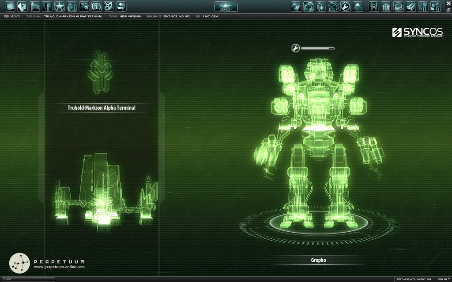Click the globe world map icon
Screen dimensions: 452x282
point(72,7)
